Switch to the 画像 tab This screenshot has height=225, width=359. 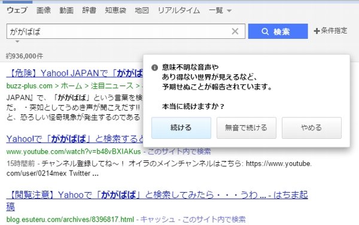pos(44,10)
